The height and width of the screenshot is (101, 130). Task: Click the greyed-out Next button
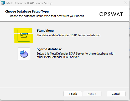tap(92, 94)
